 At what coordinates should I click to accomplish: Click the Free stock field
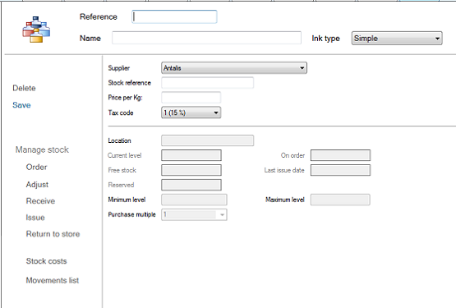click(x=191, y=170)
